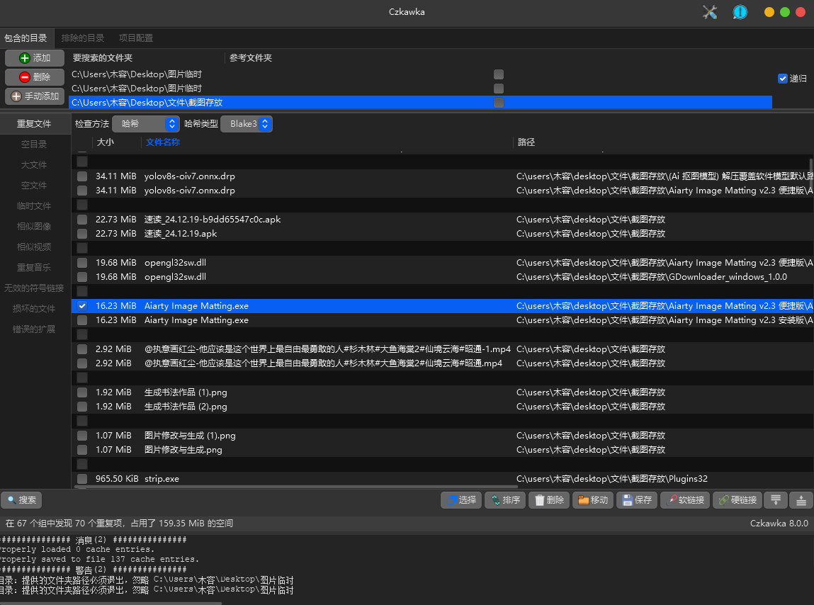This screenshot has width=814, height=605.
Task: Check the 生成书法作品 (2).png checkbox
Action: pos(82,407)
